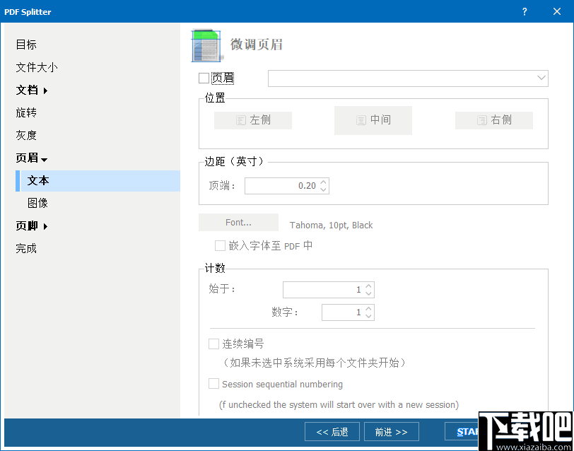This screenshot has height=451, width=574.
Task: Select 图像 under the 页眉 section
Action: (37, 203)
